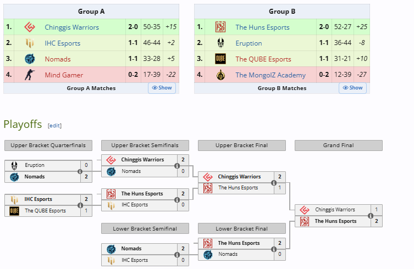
Task: Click the Upper Bracket Quarterfinals header
Action: coord(48,145)
